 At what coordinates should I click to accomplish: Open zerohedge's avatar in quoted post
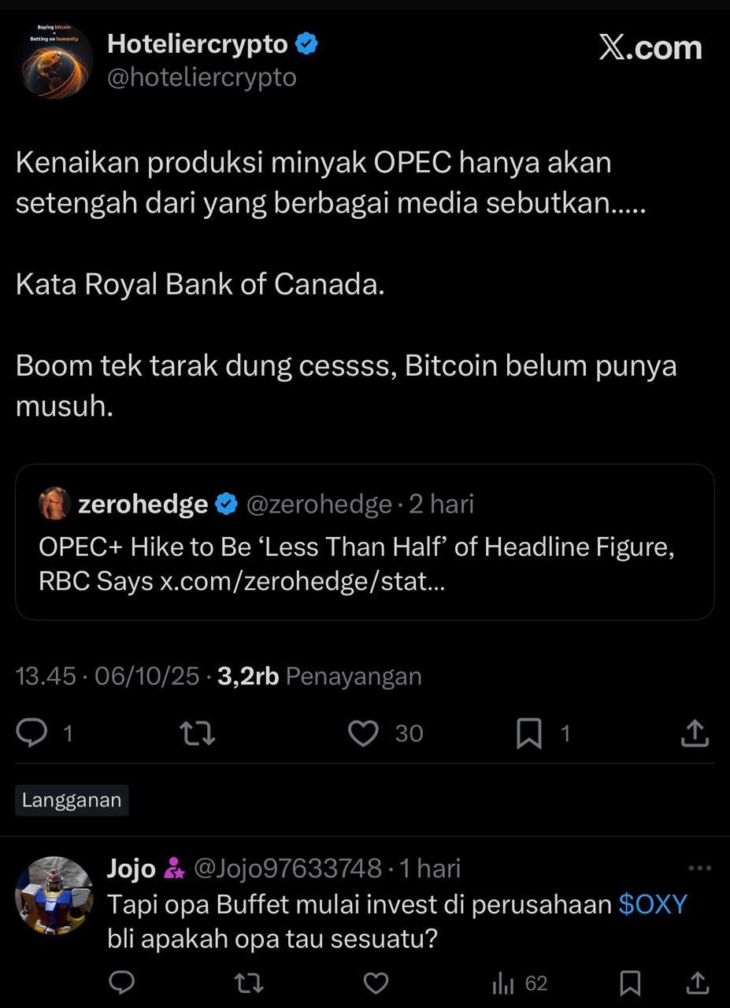tap(54, 504)
